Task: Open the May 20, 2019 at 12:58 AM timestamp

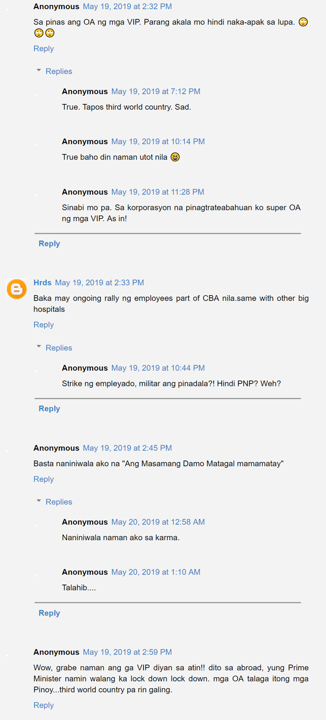Action: (x=158, y=522)
